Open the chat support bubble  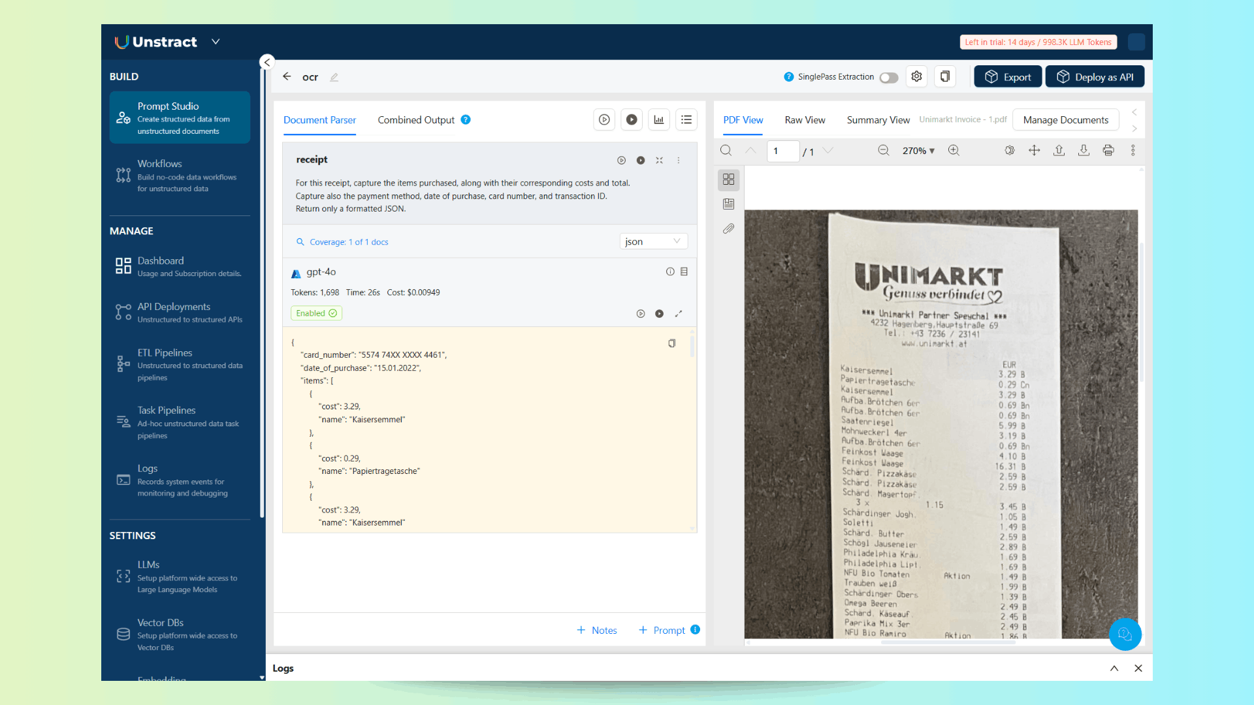click(1125, 634)
